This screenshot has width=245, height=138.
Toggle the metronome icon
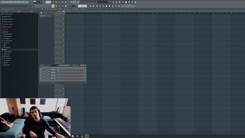pos(53,2)
